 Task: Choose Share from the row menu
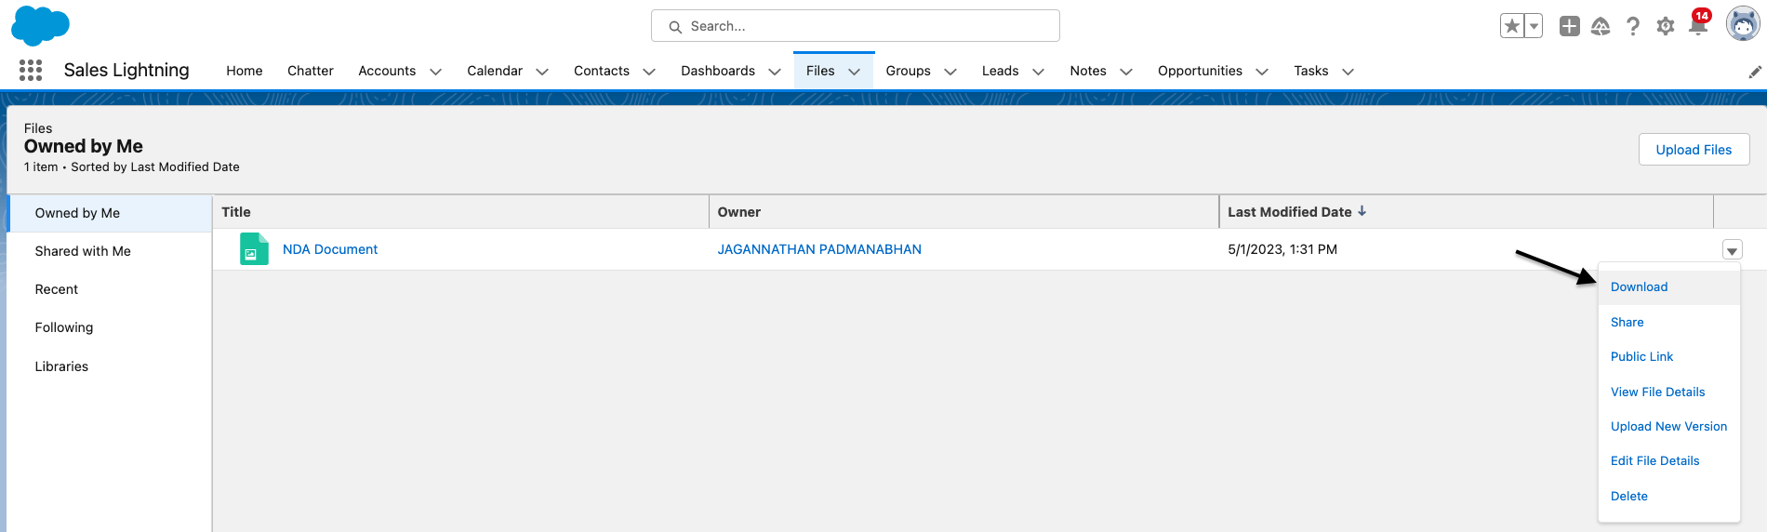click(1669, 322)
